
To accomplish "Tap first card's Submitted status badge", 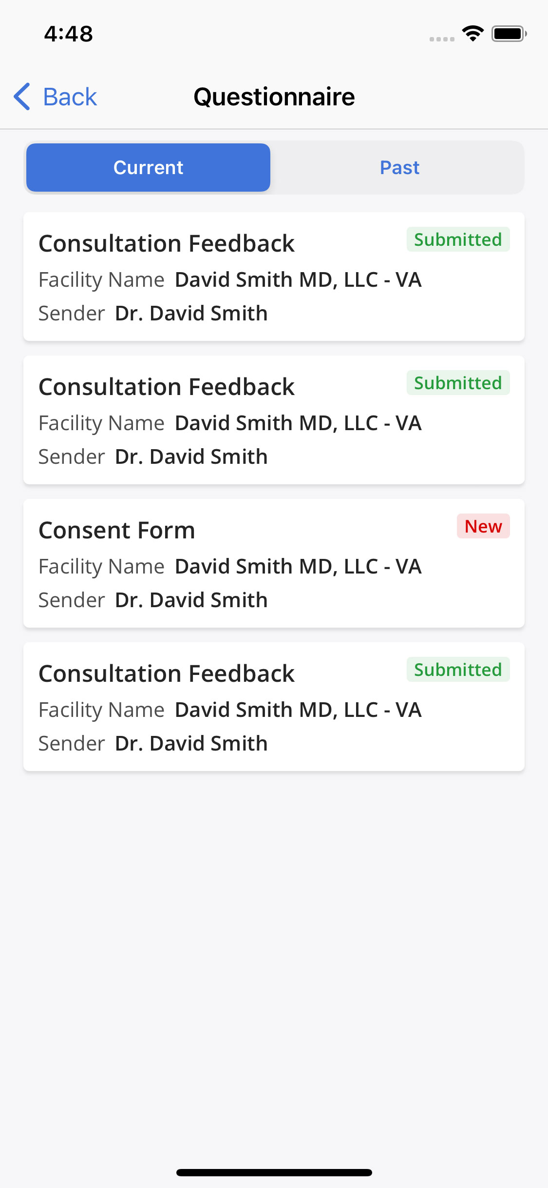I will click(x=458, y=239).
